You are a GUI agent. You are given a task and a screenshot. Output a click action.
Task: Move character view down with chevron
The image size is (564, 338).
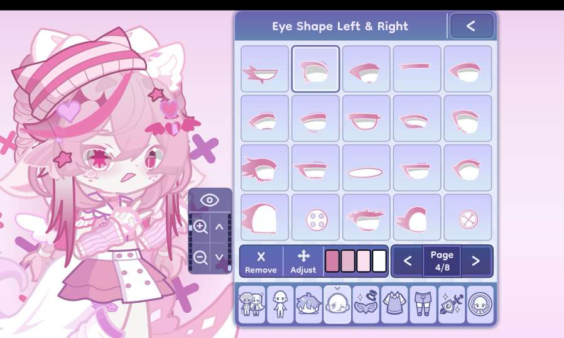click(219, 258)
